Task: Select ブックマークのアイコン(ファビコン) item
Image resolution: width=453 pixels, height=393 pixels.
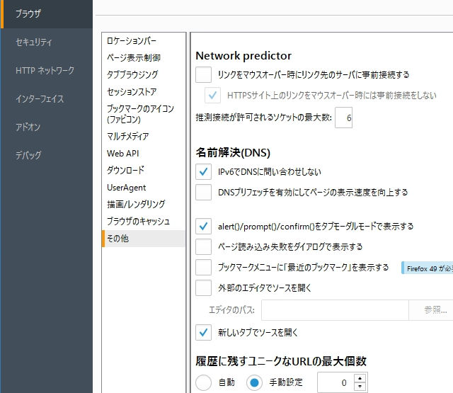Action: (x=144, y=114)
